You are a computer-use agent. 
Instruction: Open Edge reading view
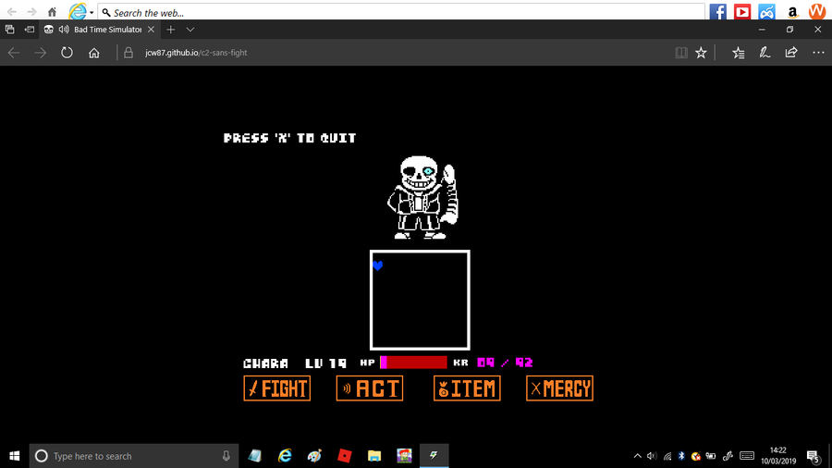681,53
